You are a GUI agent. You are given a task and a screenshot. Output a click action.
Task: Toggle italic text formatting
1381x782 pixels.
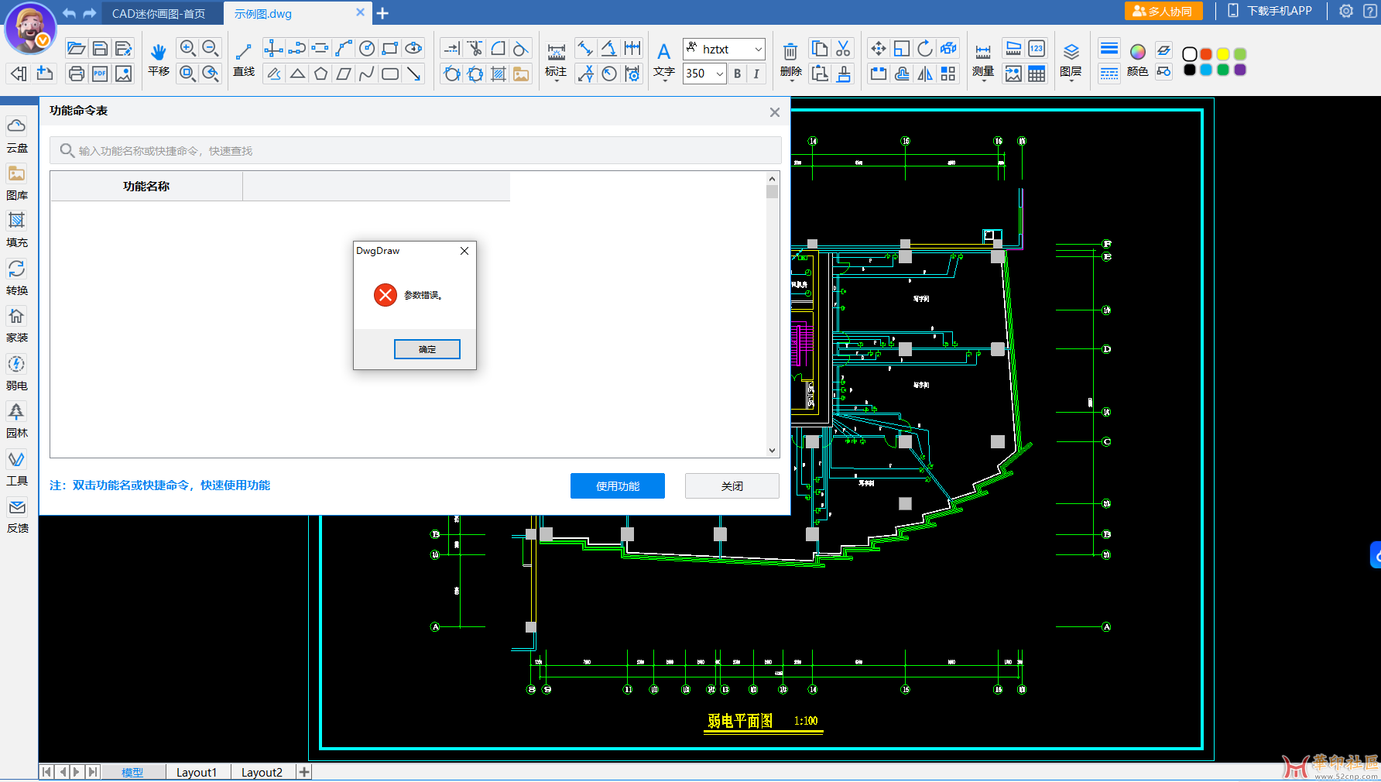[756, 74]
